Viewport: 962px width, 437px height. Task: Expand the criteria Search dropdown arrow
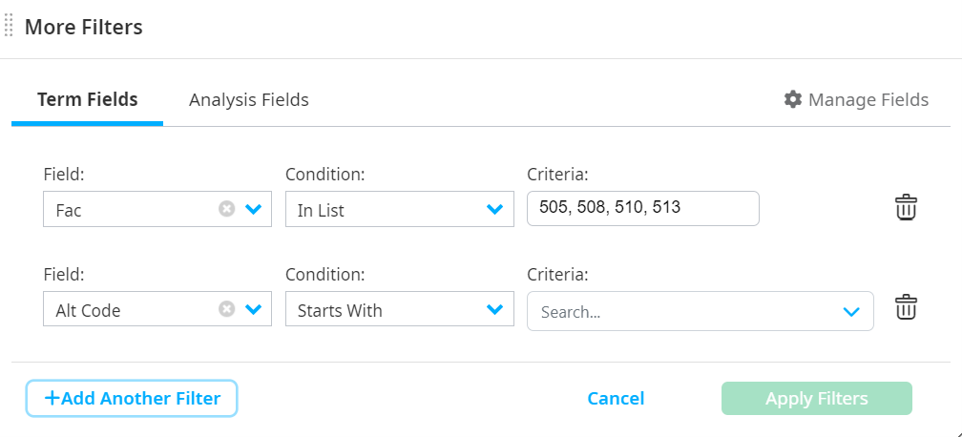click(x=851, y=312)
